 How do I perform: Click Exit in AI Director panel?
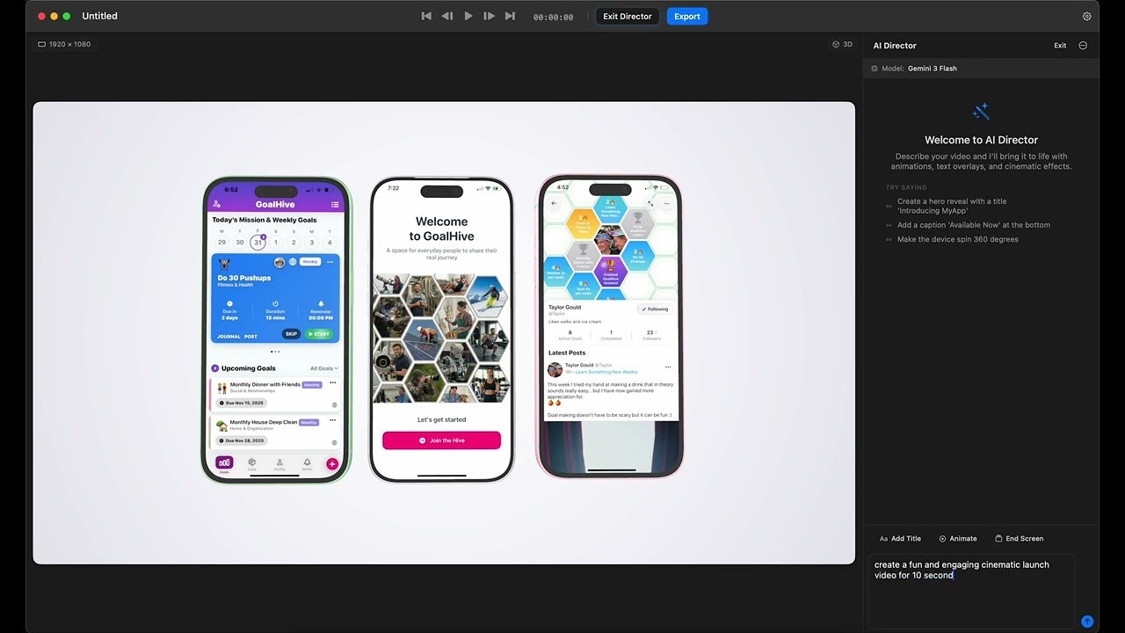pos(1060,46)
